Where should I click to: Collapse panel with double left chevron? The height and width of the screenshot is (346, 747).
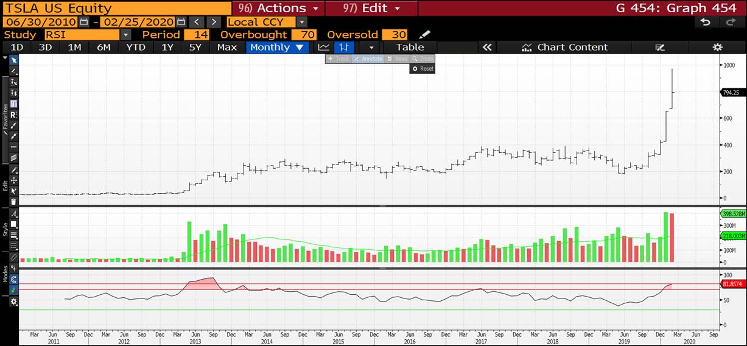tap(487, 47)
